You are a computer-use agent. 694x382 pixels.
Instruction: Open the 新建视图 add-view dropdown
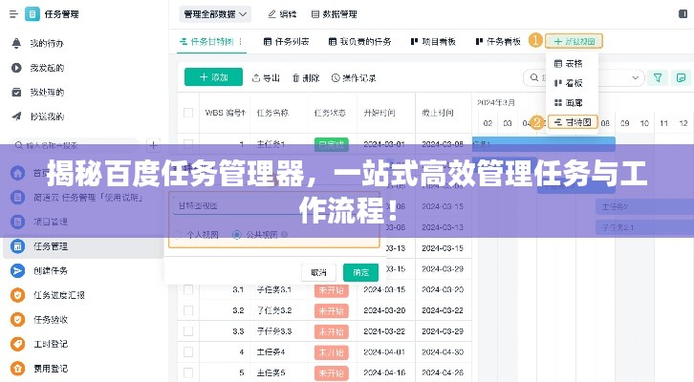coord(574,42)
